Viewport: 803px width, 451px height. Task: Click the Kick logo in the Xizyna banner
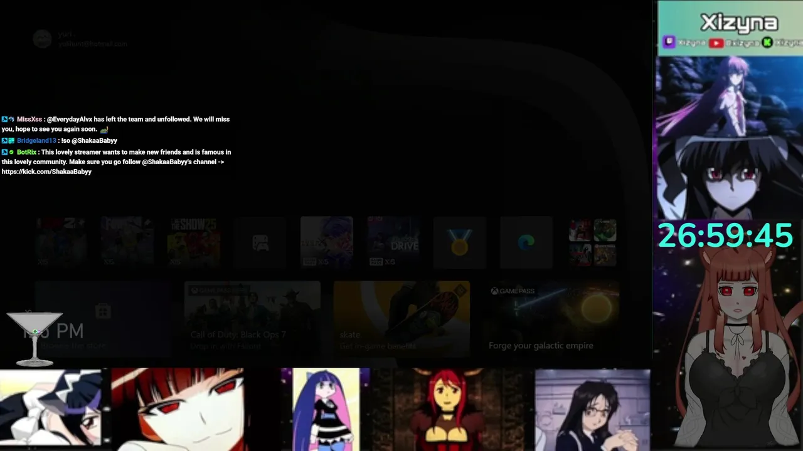coord(767,43)
